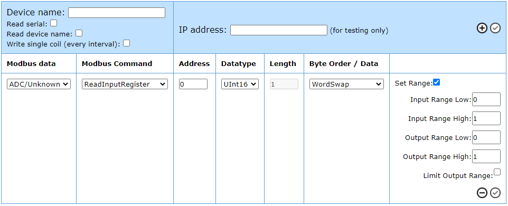Enable the Read device name checkbox
Viewport: 508px width, 206px height.
(x=79, y=33)
